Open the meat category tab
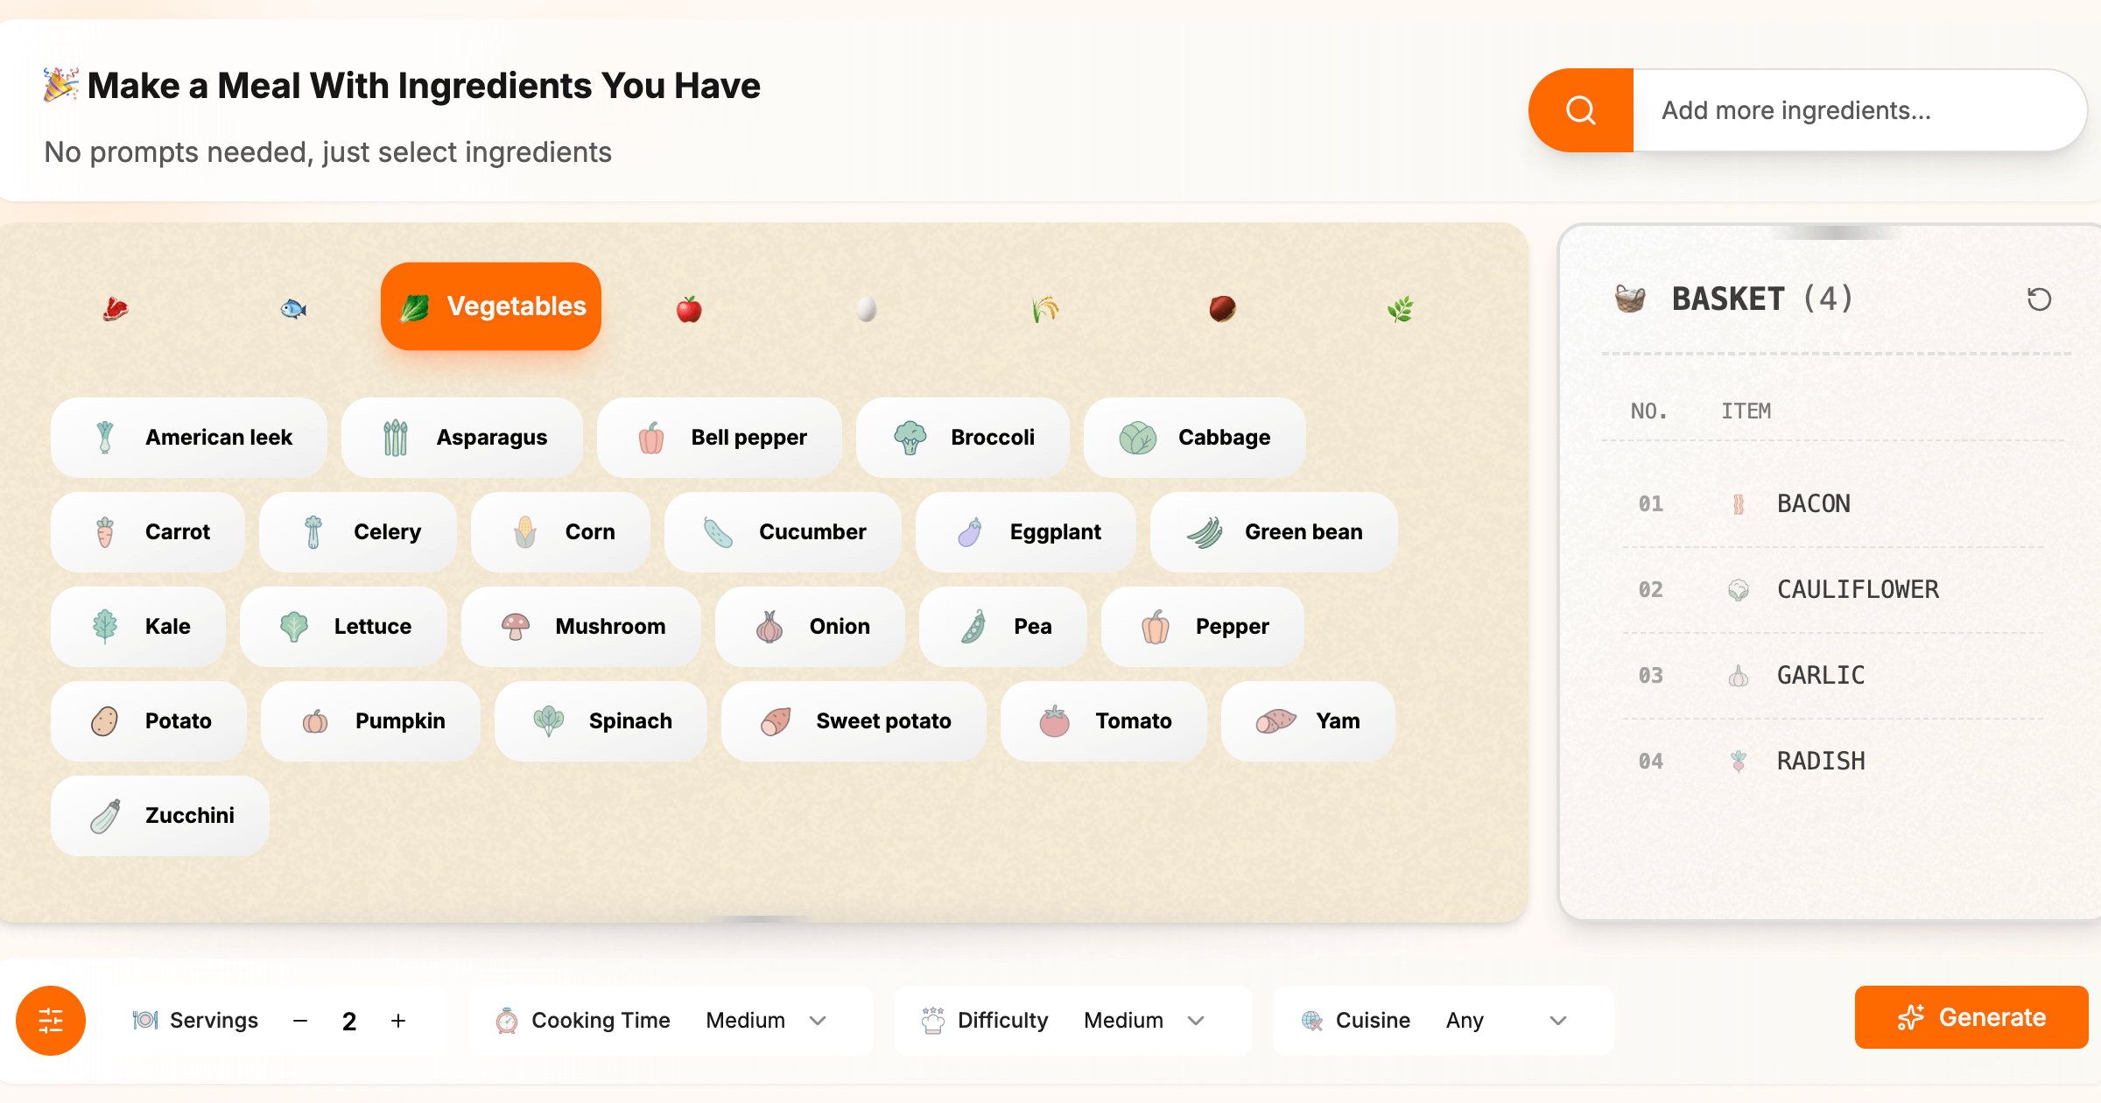The image size is (2101, 1103). [116, 308]
